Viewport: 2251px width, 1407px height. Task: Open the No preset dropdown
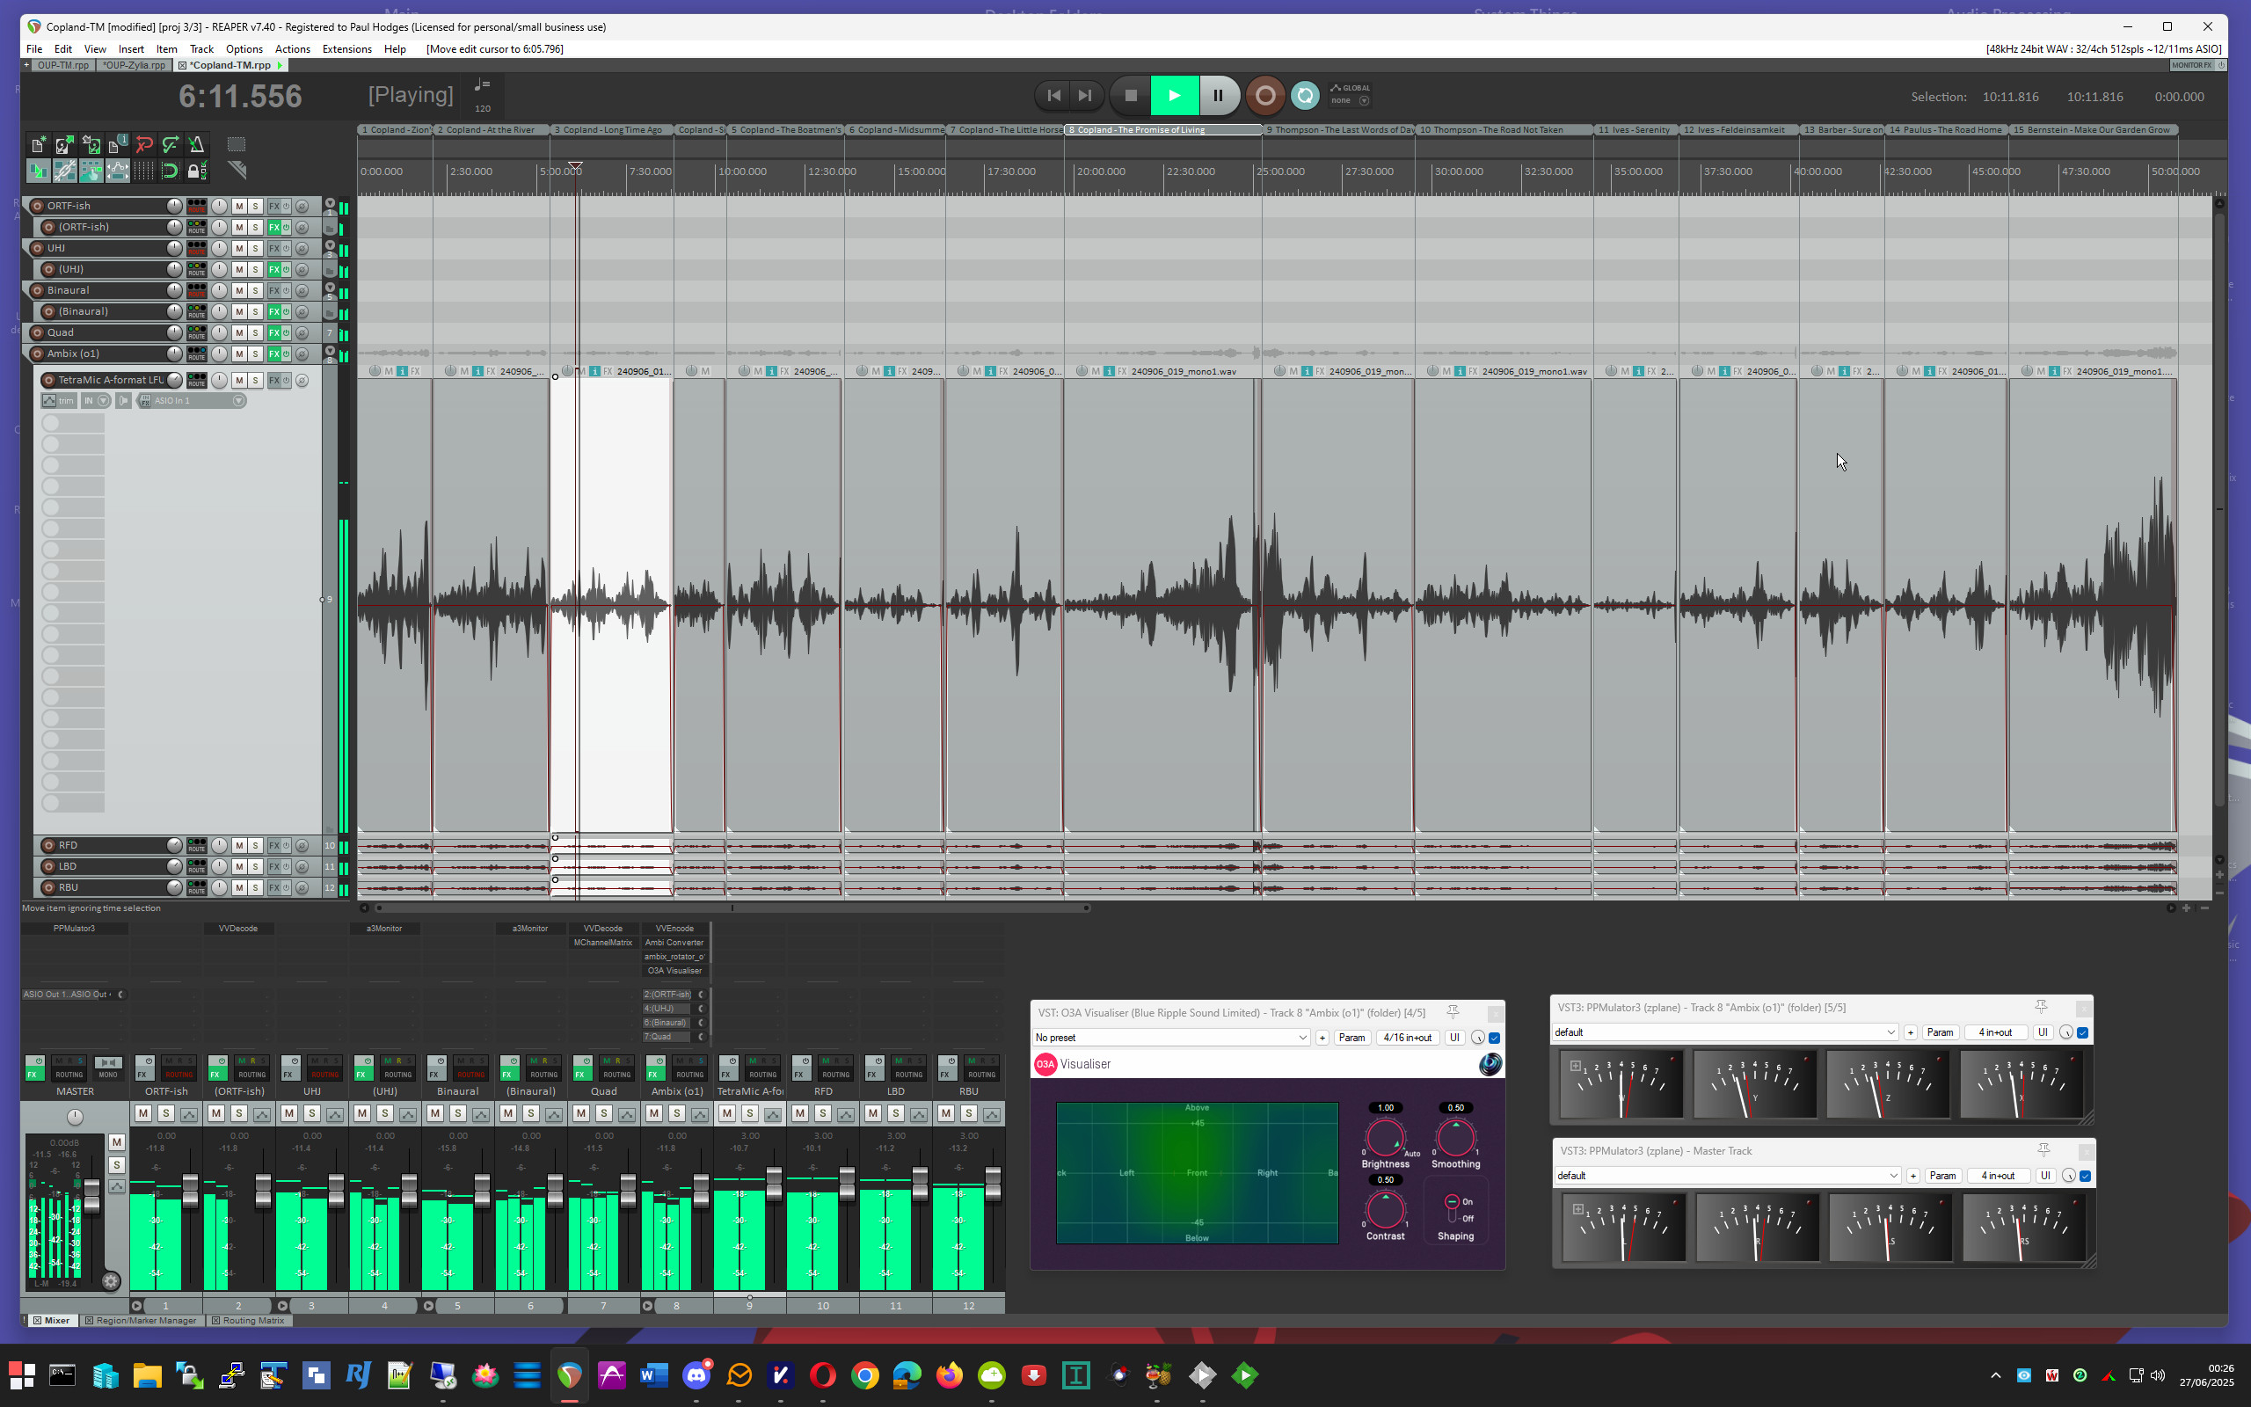[x=1170, y=1038]
